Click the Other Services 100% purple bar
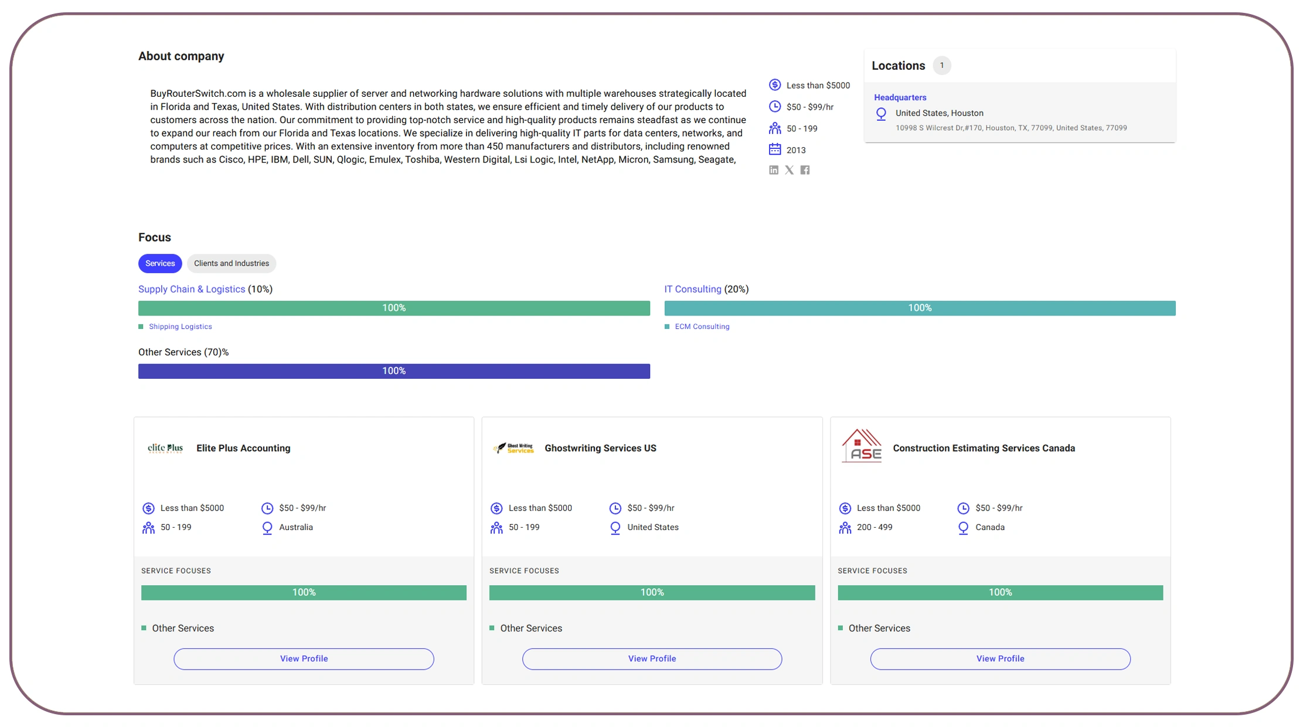The image size is (1303, 727). pyautogui.click(x=394, y=371)
